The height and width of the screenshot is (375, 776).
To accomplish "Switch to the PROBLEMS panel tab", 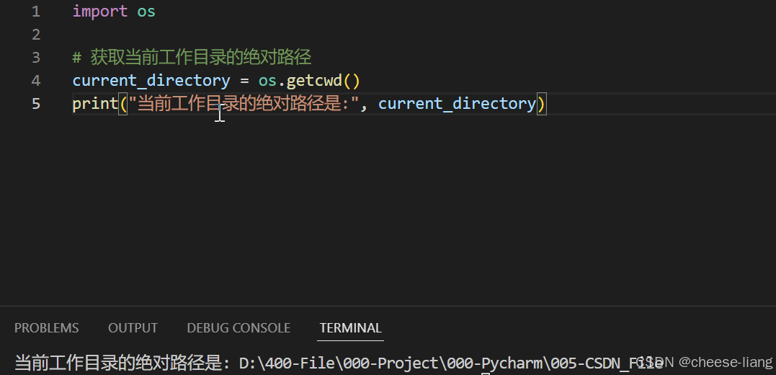I will pyautogui.click(x=47, y=328).
